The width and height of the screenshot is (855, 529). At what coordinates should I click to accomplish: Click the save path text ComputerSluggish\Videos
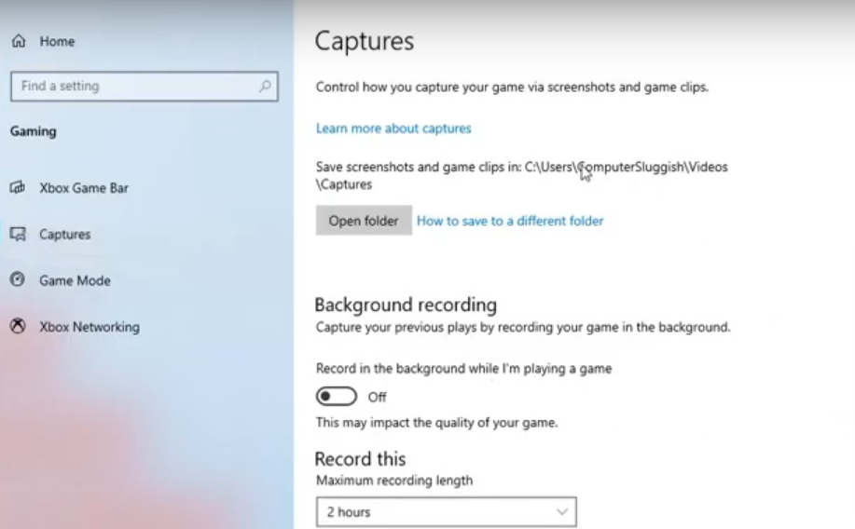pos(652,167)
